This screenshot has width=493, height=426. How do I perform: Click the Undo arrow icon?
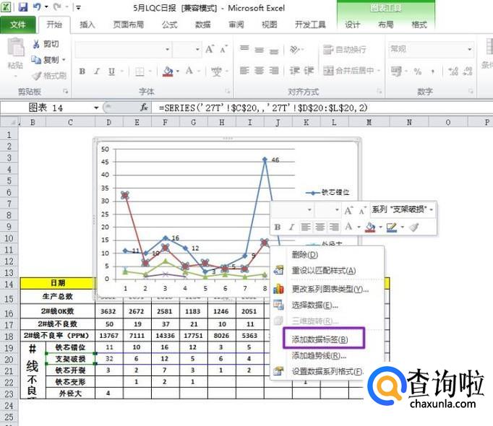(37, 6)
